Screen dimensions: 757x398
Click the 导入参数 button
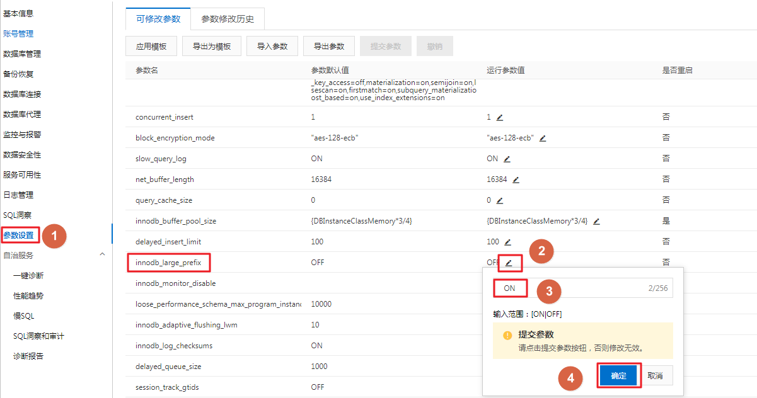pyautogui.click(x=272, y=47)
